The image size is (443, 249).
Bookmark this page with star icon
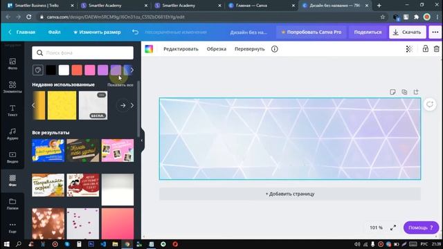coord(383,17)
